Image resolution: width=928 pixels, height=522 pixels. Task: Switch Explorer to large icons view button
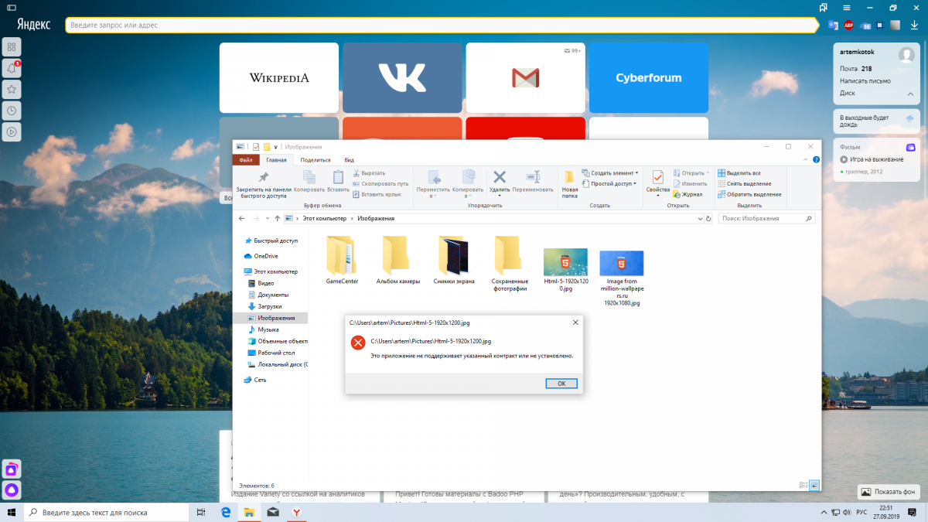click(814, 485)
